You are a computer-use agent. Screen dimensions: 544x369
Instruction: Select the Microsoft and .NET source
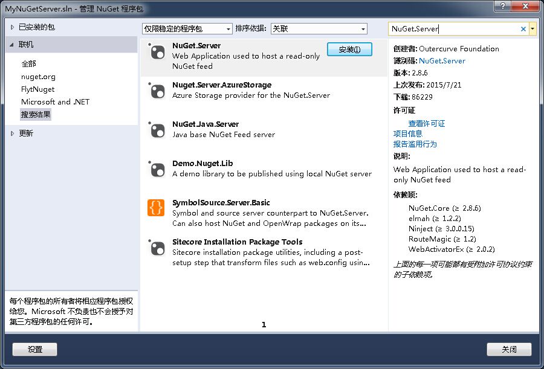coord(55,101)
